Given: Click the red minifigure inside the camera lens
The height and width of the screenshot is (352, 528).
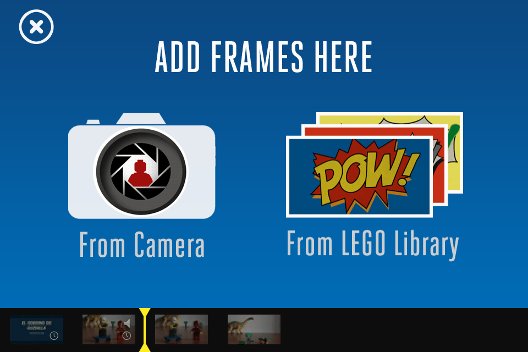Looking at the screenshot, I should 141,173.
